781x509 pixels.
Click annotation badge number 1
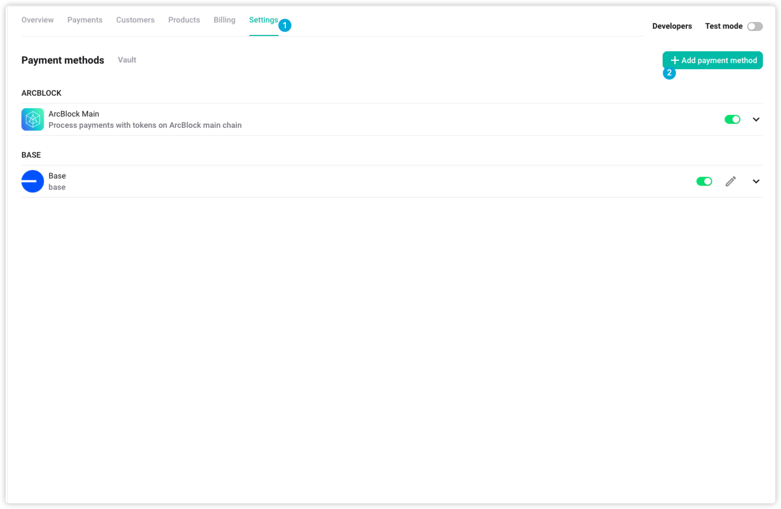285,25
